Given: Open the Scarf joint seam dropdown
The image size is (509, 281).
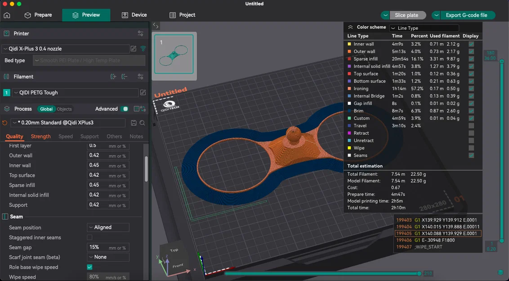Looking at the screenshot, I should (x=108, y=257).
